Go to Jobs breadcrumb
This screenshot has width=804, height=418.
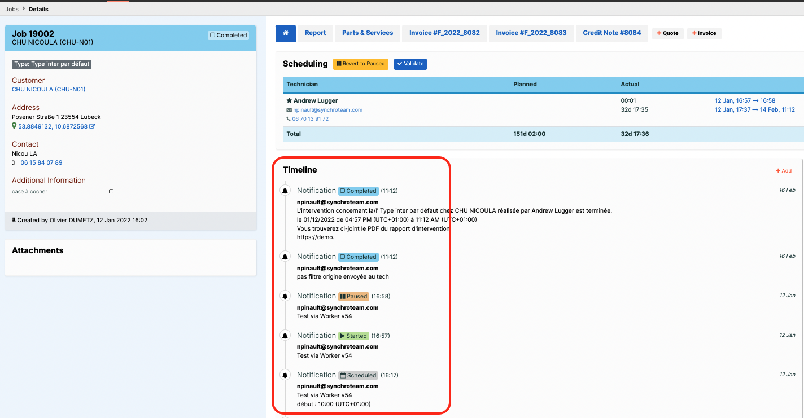12,9
